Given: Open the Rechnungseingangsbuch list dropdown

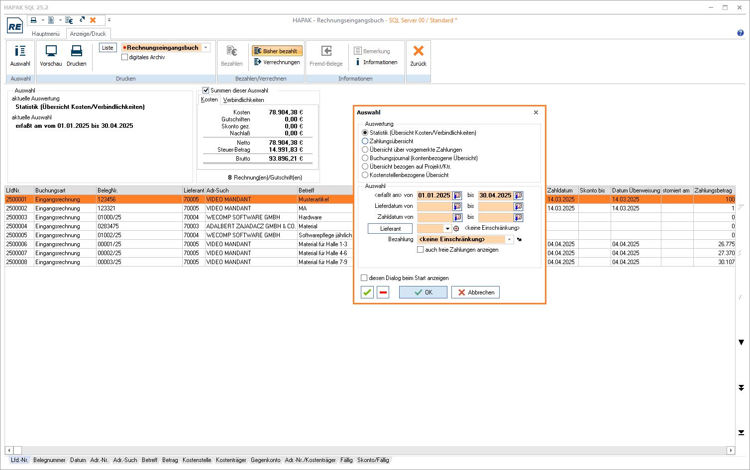Looking at the screenshot, I should click(x=206, y=48).
